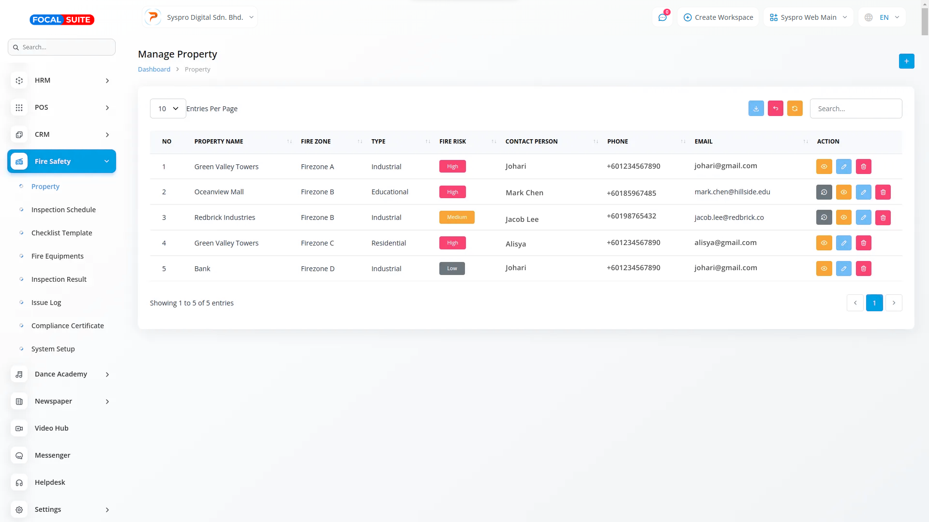Open the chat messages notification icon
Image resolution: width=929 pixels, height=522 pixels.
662,17
